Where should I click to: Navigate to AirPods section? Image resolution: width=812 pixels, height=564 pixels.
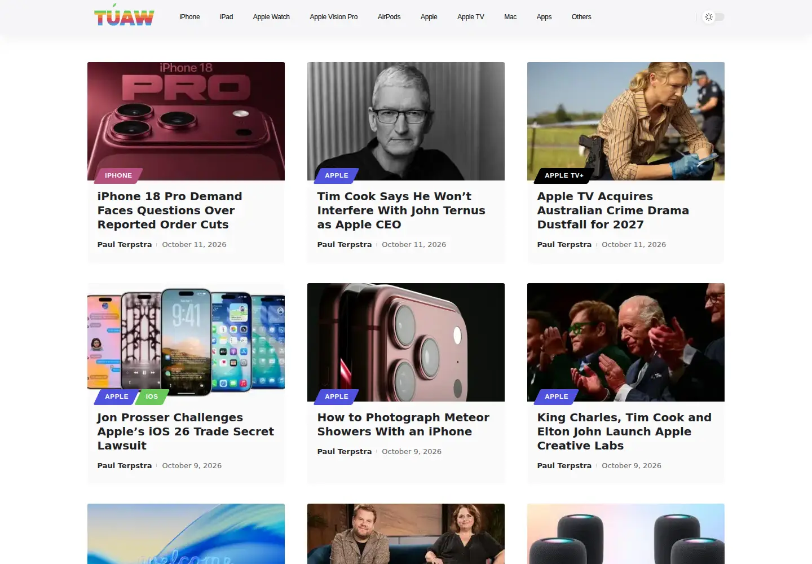[x=389, y=17]
